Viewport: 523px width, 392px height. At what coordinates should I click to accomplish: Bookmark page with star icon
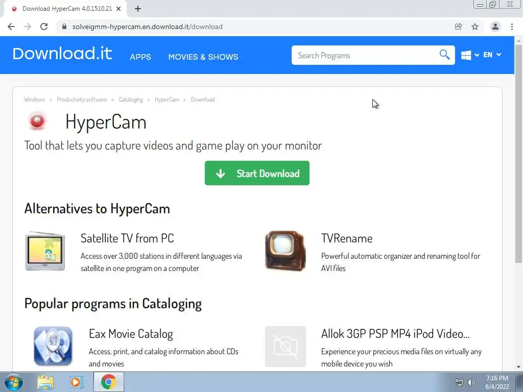click(x=475, y=27)
